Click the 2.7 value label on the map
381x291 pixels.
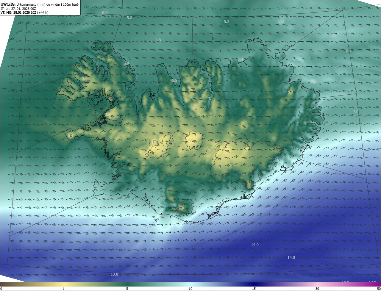click(290, 93)
